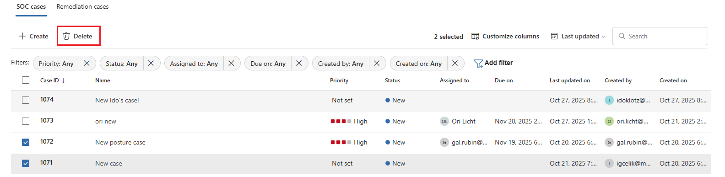Screen dimensions: 725x177
Task: Click the Nov 19, 2025 due date
Action: click(x=518, y=142)
